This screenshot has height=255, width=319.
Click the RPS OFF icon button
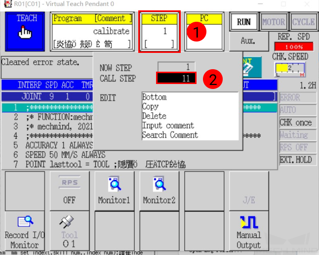click(70, 191)
